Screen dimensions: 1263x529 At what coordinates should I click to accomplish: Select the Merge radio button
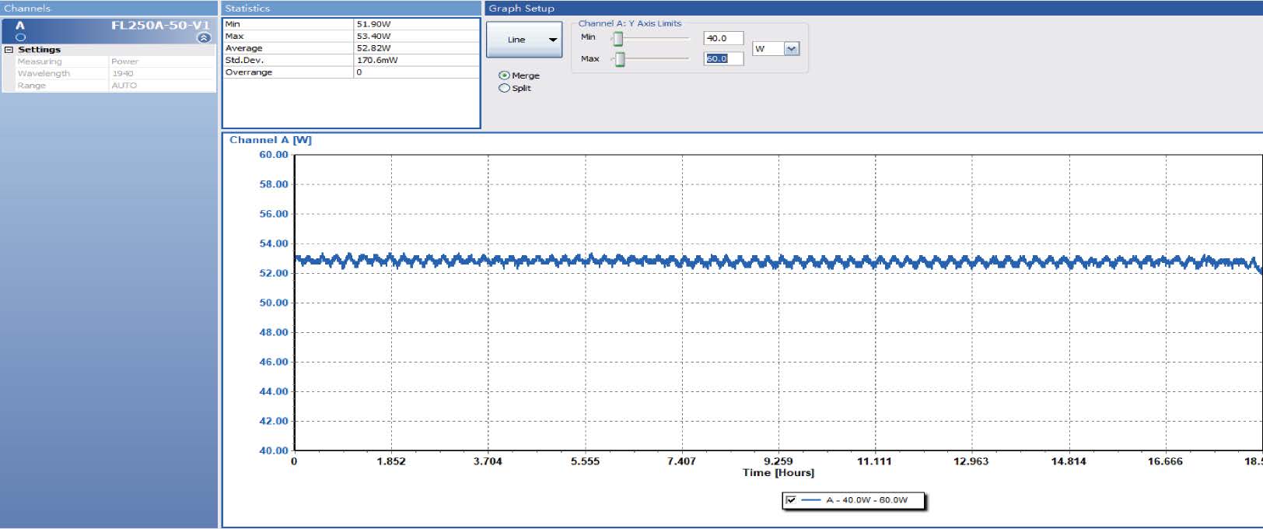(505, 75)
